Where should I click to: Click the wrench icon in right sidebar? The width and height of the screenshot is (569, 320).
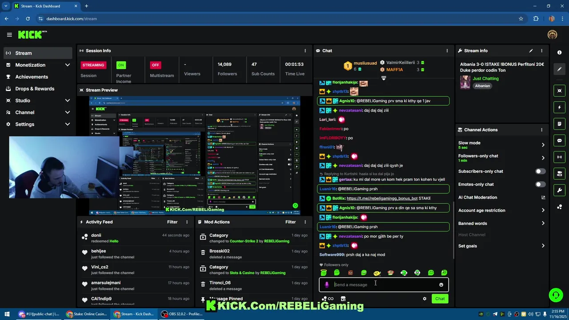point(559,190)
